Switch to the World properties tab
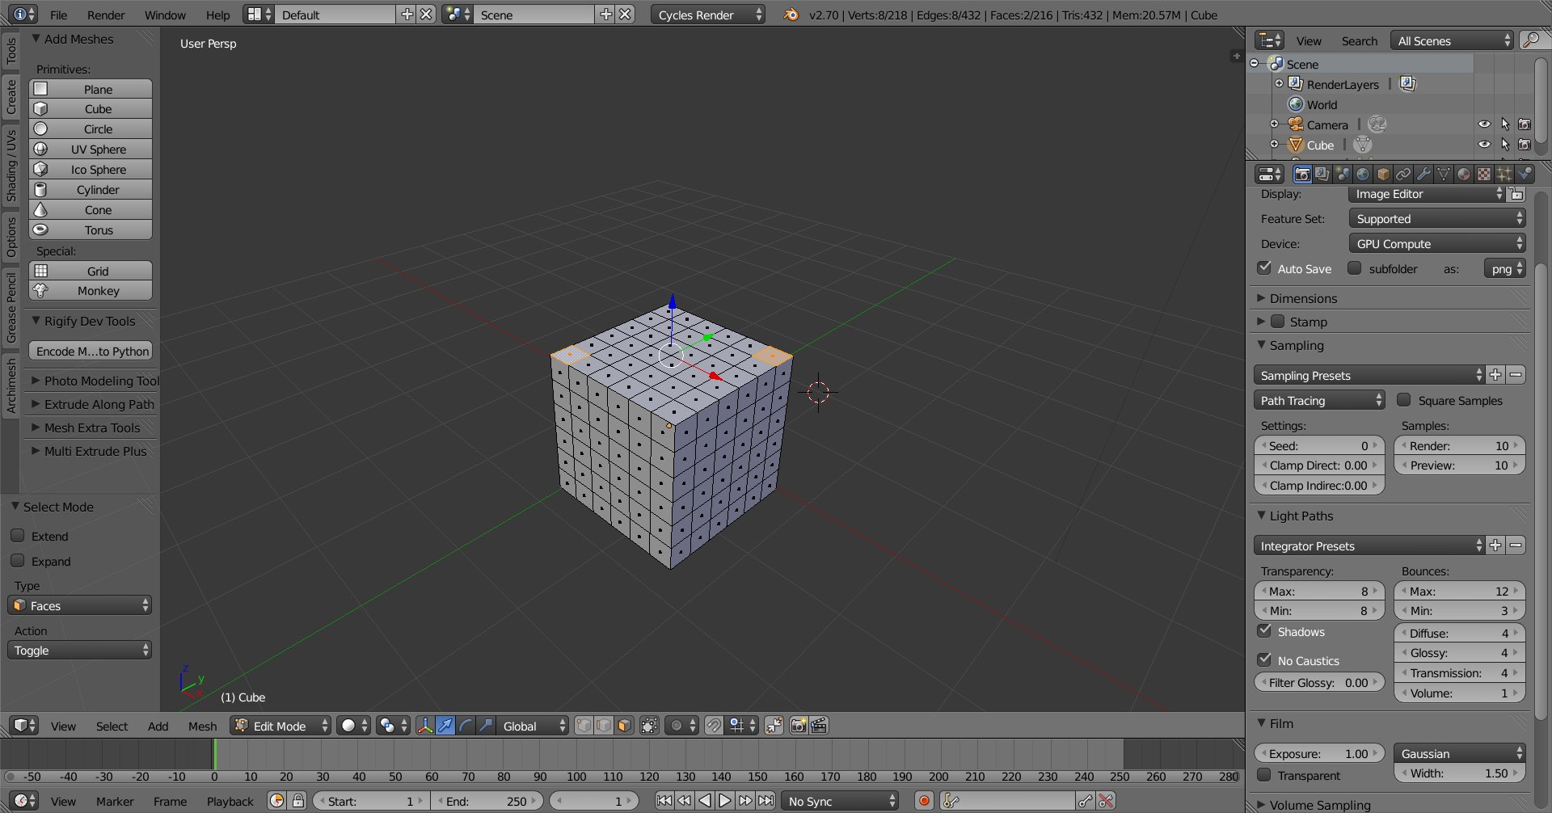 point(1363,174)
